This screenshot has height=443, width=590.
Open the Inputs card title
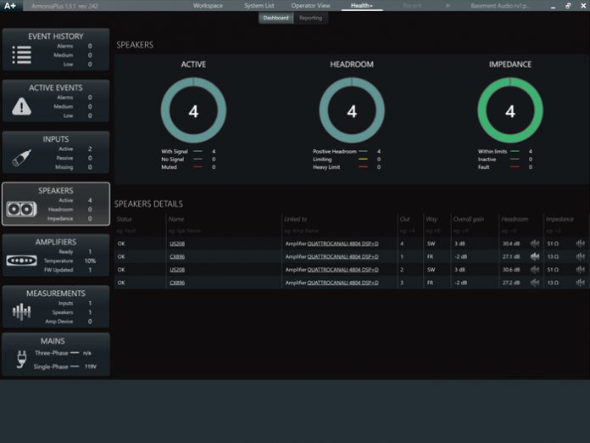[56, 139]
